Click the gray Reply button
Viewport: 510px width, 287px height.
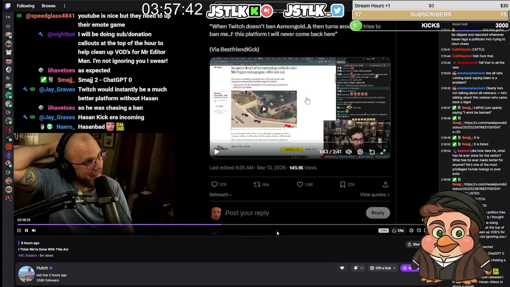coord(378,213)
